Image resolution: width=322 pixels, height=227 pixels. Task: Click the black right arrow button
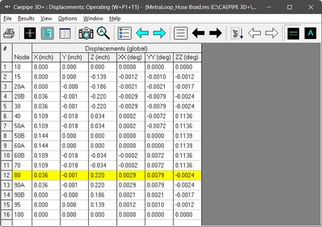click(215, 33)
